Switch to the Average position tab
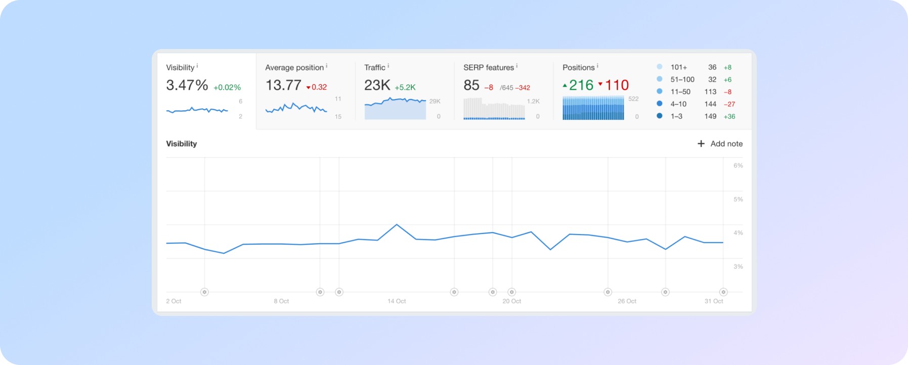Viewport: 908px width, 365px height. 306,91
